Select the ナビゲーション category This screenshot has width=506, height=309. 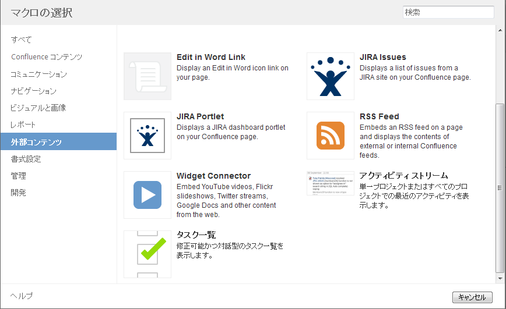[34, 91]
